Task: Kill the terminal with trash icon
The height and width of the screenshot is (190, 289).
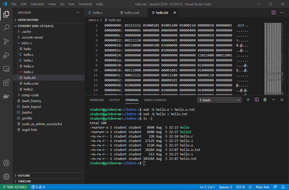Action: coord(265,100)
